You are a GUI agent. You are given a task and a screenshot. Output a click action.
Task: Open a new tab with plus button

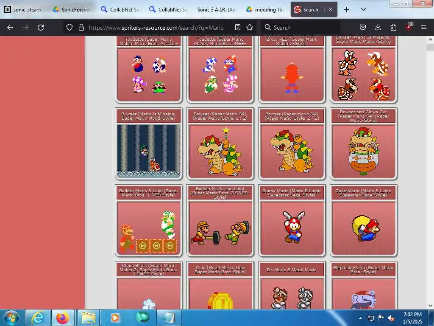click(346, 10)
